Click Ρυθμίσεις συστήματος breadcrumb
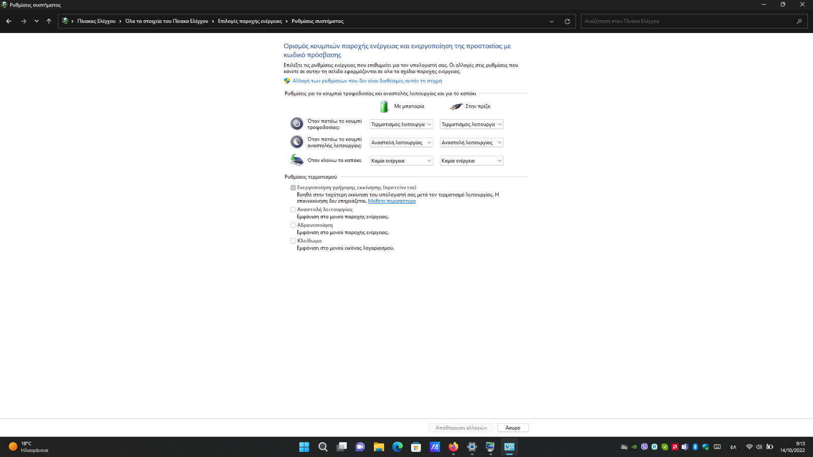The height and width of the screenshot is (457, 813). (x=318, y=21)
